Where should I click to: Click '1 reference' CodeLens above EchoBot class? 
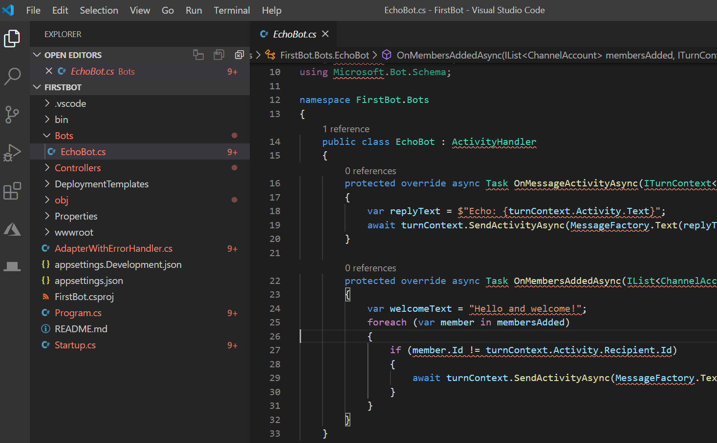[x=346, y=129]
